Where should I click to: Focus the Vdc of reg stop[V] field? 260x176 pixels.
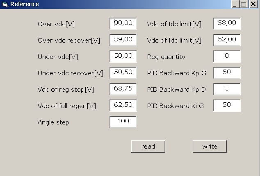point(123,89)
